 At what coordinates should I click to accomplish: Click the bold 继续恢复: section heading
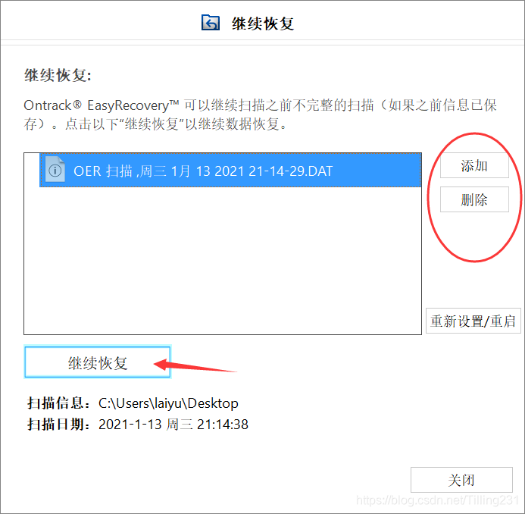pos(58,75)
